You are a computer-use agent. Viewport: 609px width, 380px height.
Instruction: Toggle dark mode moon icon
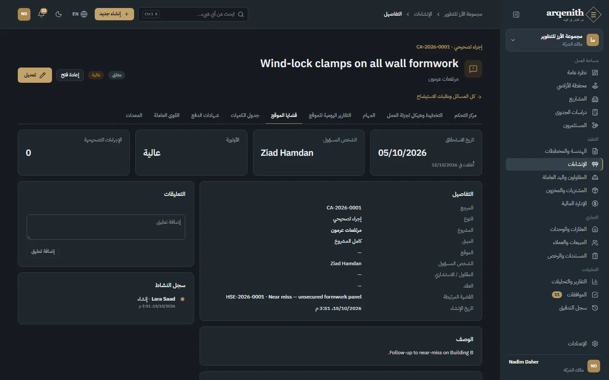(x=59, y=14)
